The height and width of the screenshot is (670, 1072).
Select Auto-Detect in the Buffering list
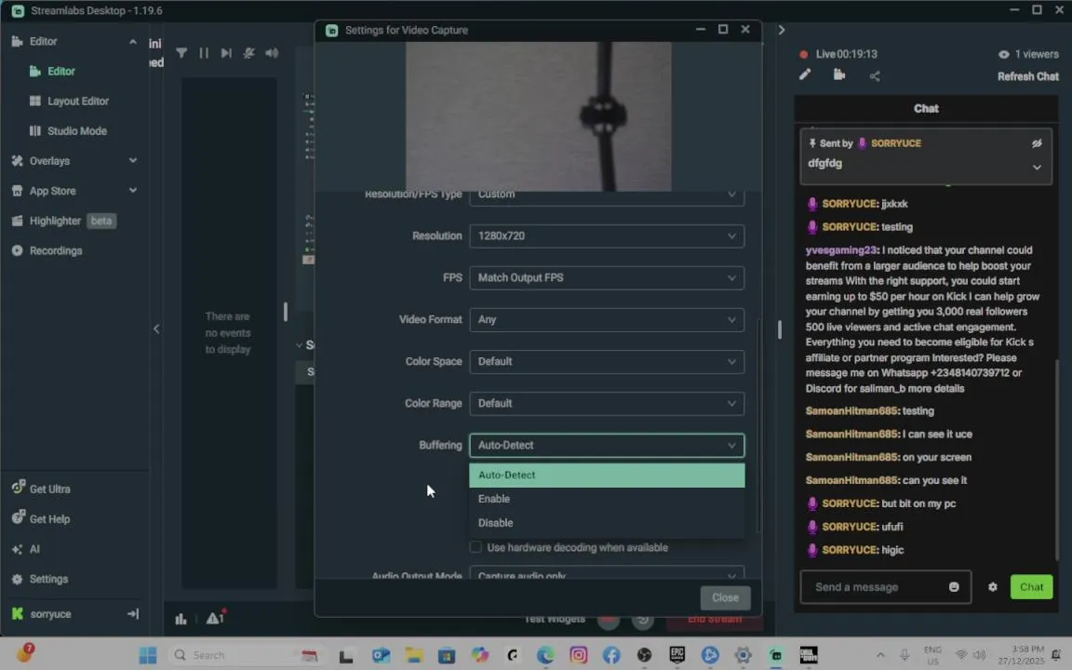(x=607, y=476)
